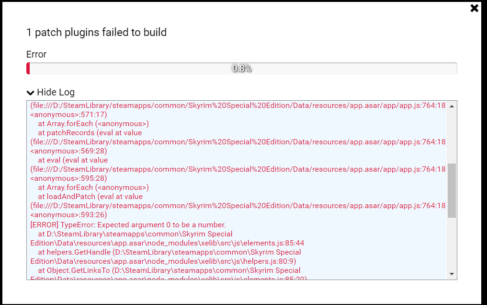Image resolution: width=487 pixels, height=305 pixels.
Task: Click the dialog title '1 patch plugins failed to build'
Action: [x=96, y=32]
